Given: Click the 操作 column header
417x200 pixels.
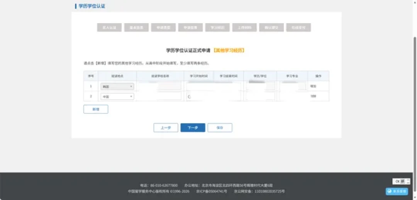Looking at the screenshot, I should (318, 76).
